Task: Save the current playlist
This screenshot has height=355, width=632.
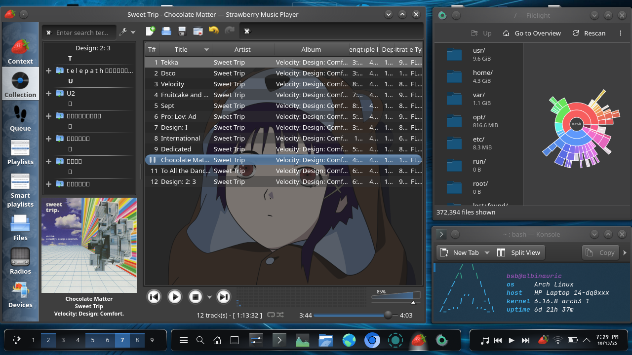Action: click(x=182, y=31)
